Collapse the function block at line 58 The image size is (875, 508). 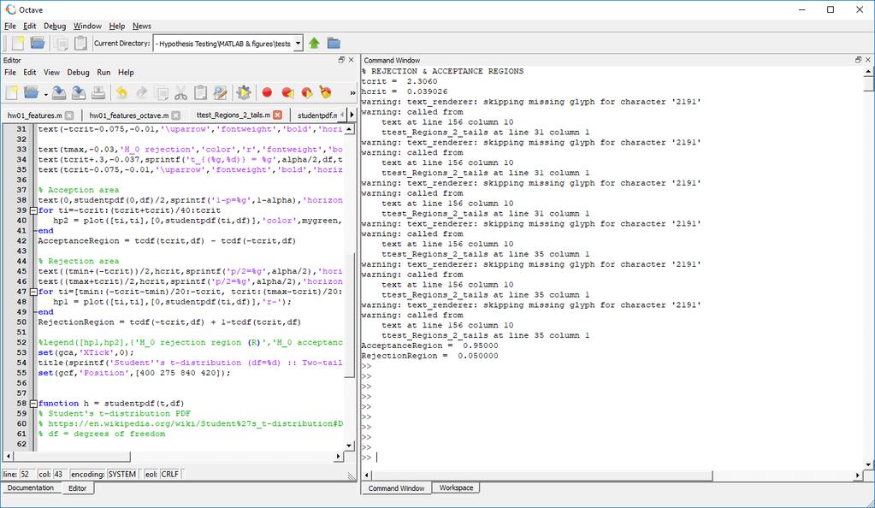tap(33, 403)
